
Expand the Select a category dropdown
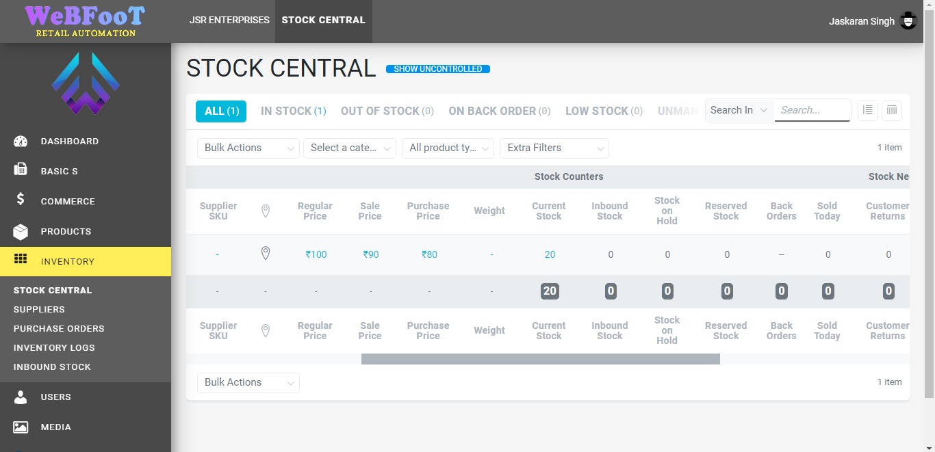pyautogui.click(x=349, y=148)
